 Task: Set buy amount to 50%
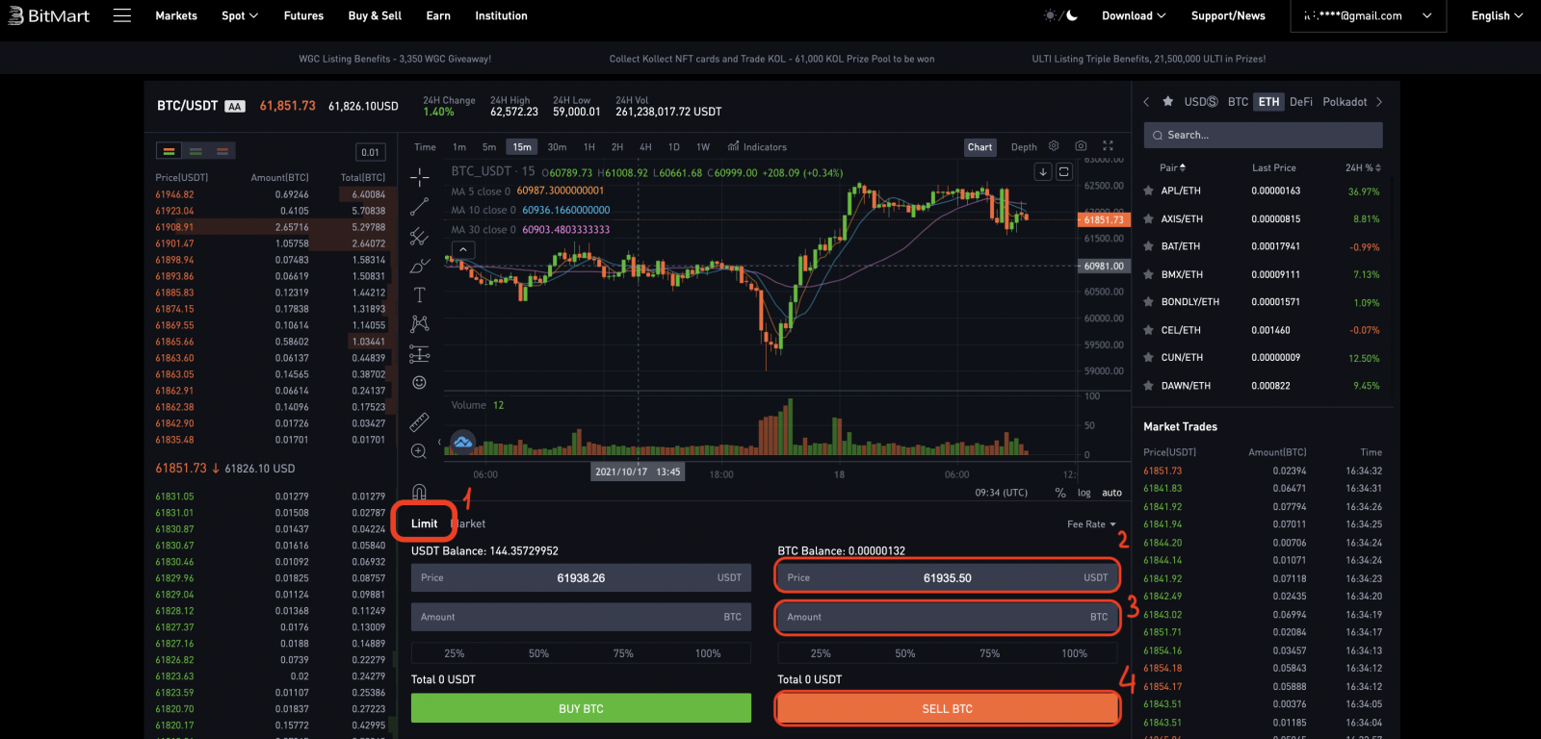tap(538, 653)
